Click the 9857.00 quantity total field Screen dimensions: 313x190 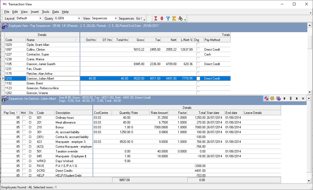[121, 180]
